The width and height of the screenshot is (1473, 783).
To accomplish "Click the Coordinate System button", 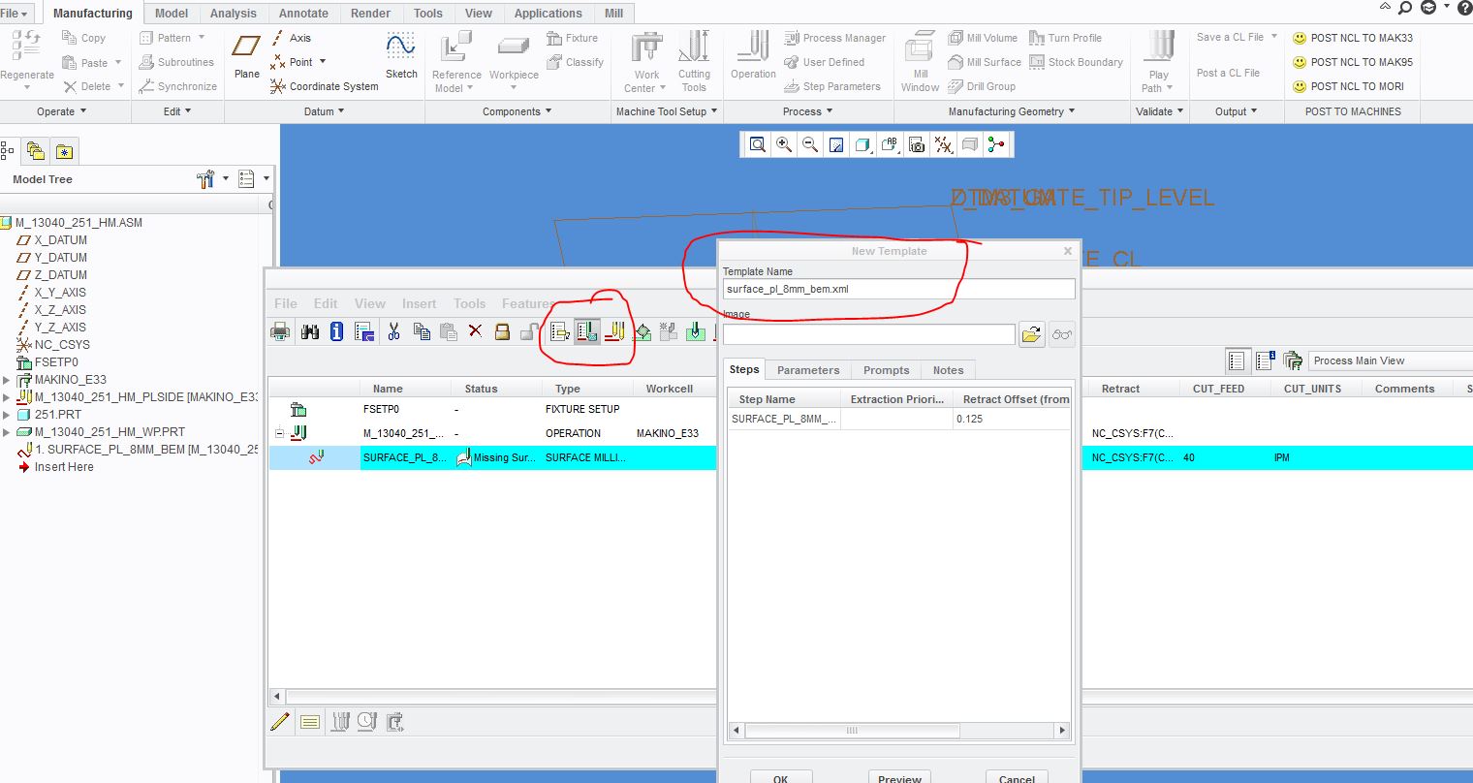I will coord(325,86).
